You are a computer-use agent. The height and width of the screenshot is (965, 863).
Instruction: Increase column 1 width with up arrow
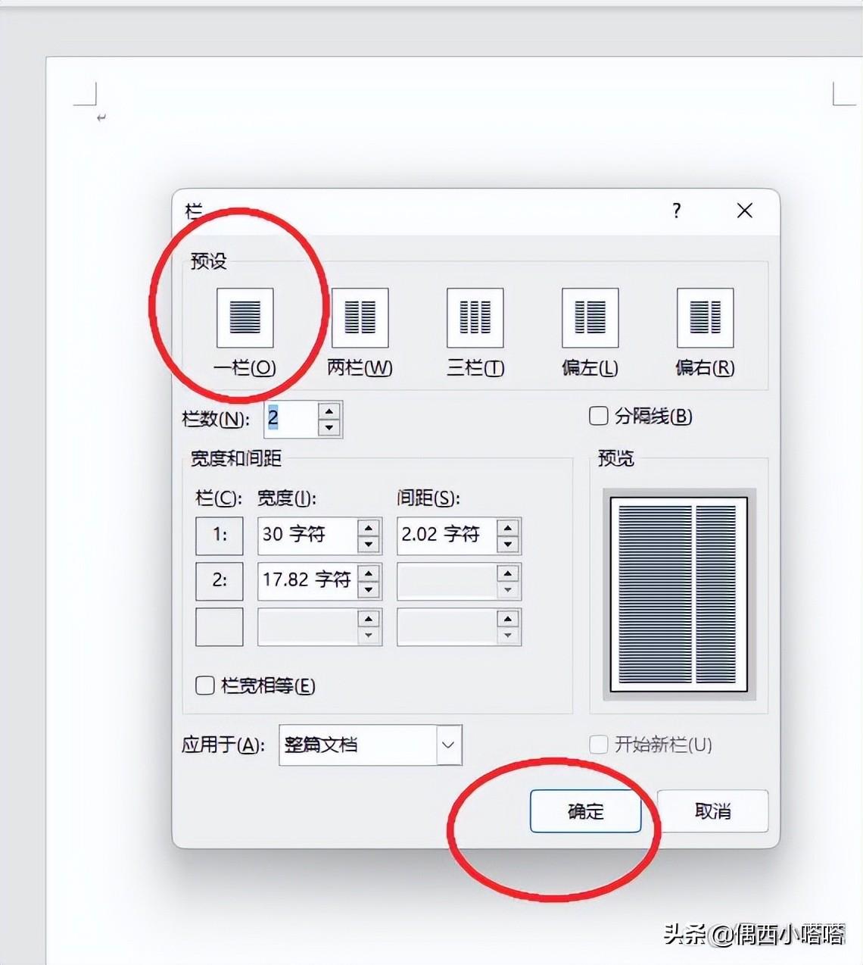pos(369,527)
